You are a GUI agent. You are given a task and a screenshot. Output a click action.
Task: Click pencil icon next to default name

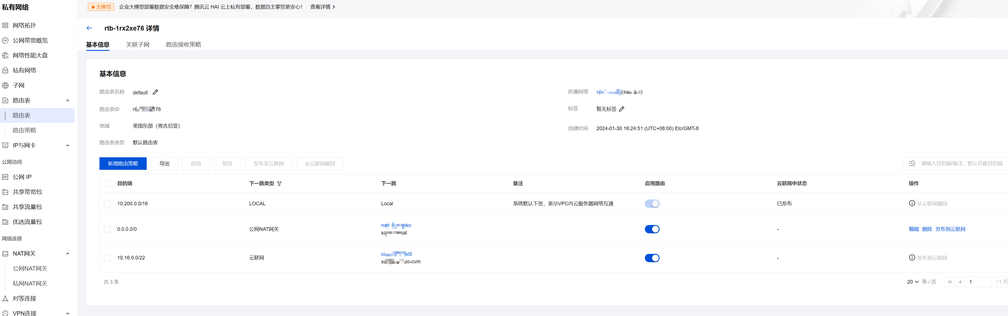[x=155, y=92]
